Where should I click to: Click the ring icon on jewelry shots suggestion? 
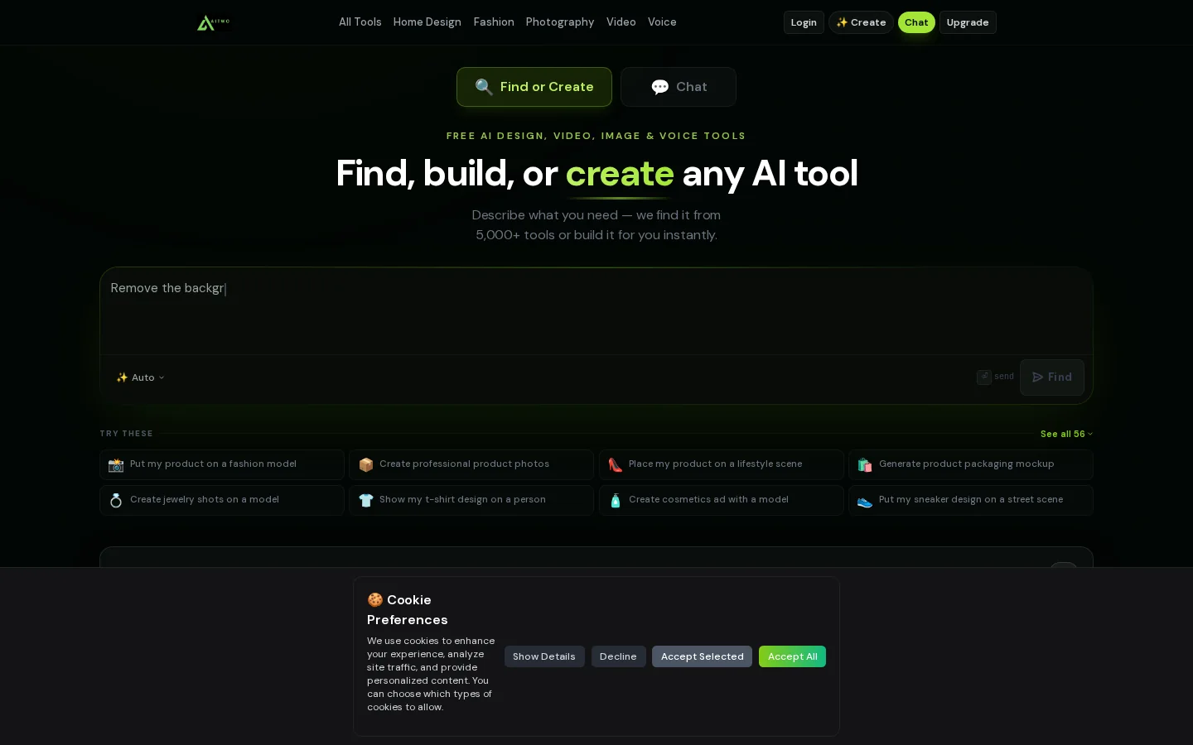coord(116,501)
